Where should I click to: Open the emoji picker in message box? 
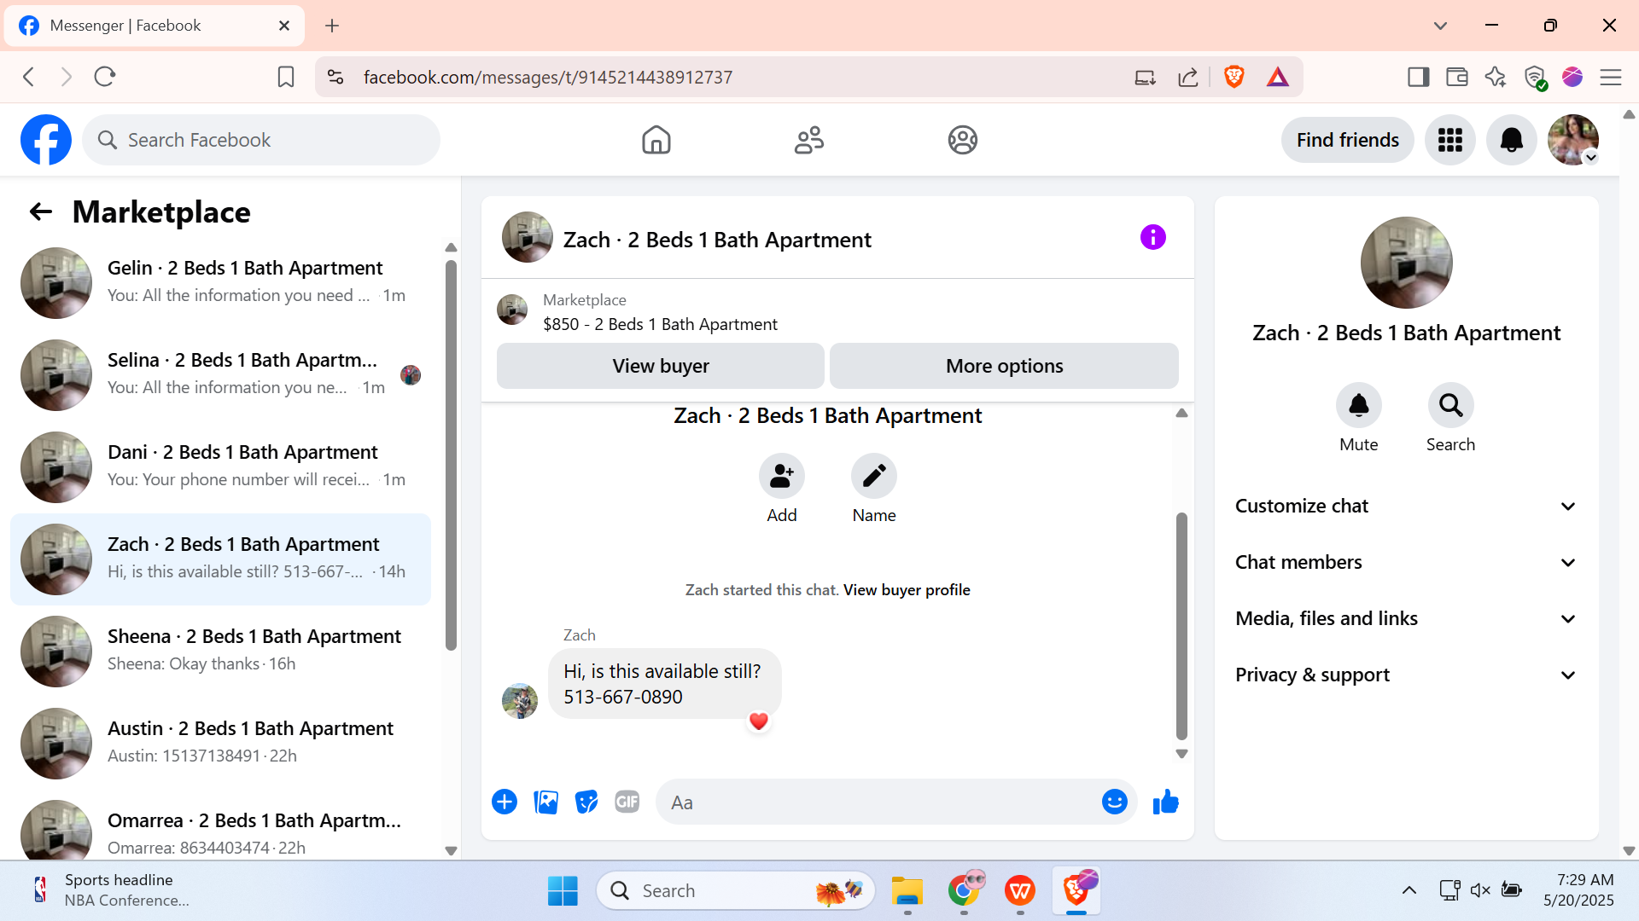(1114, 802)
